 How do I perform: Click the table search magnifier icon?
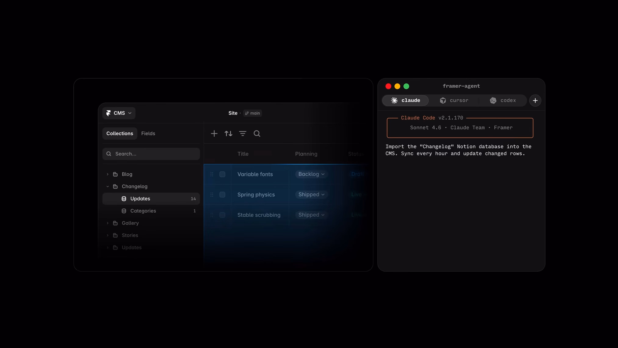tap(257, 134)
